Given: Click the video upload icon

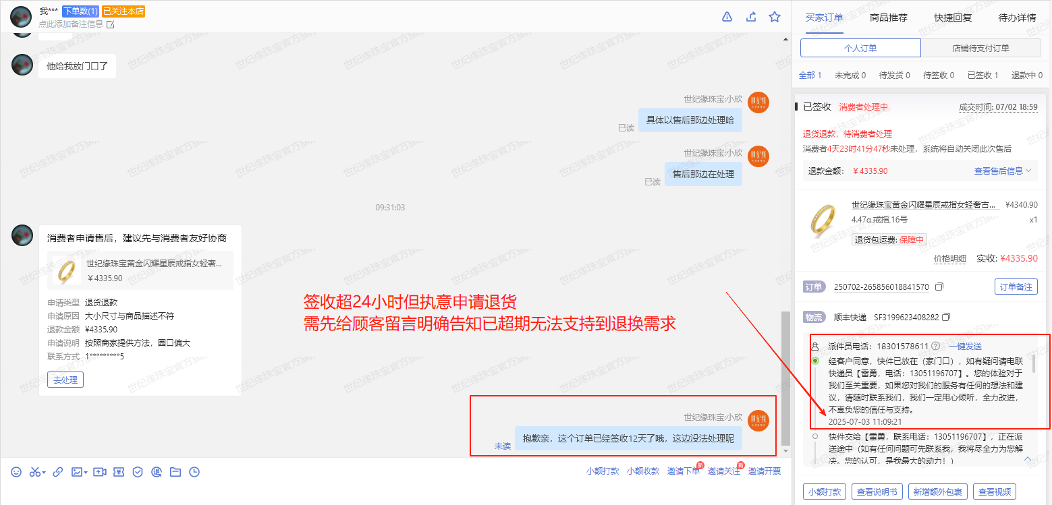Looking at the screenshot, I should point(100,472).
